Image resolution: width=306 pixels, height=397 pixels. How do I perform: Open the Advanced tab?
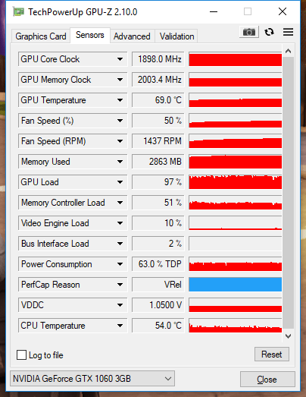[132, 36]
